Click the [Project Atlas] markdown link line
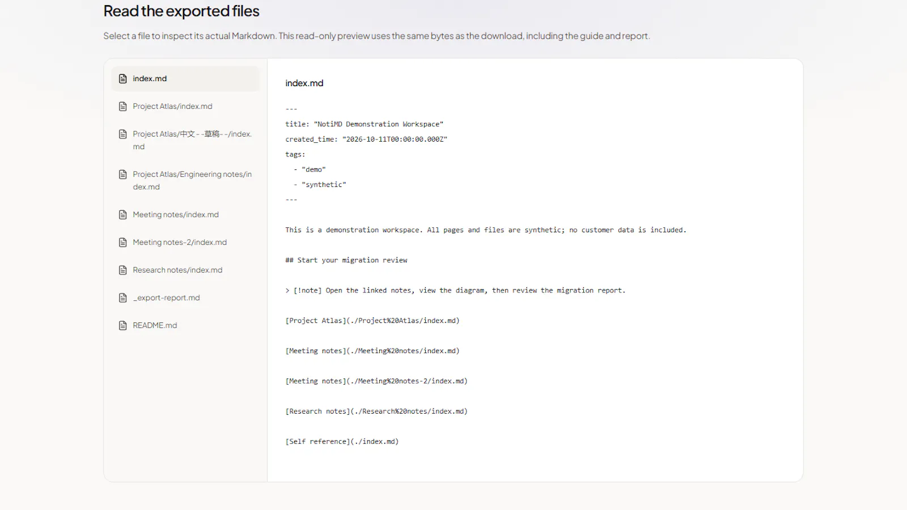The width and height of the screenshot is (907, 510). 372,321
